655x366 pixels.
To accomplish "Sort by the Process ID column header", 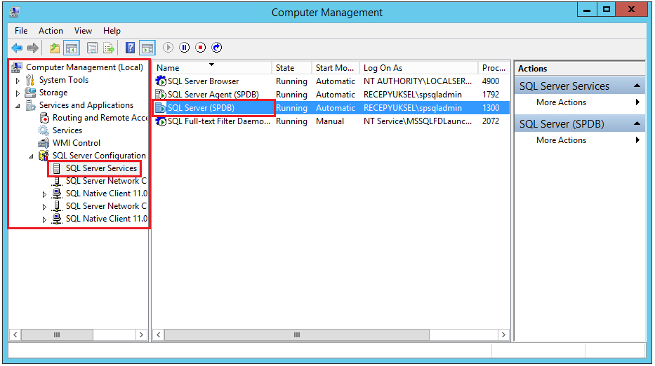I will coord(494,67).
